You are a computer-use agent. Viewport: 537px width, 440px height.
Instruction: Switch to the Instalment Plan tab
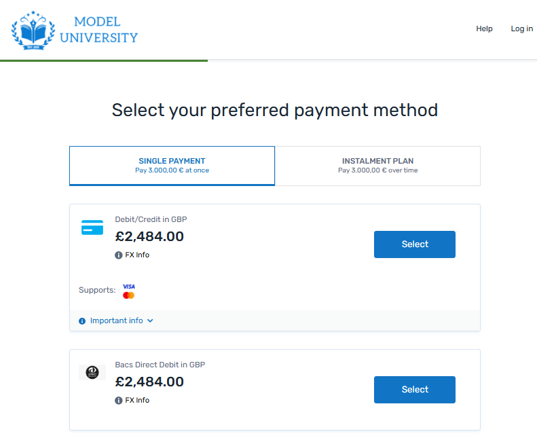(x=377, y=166)
